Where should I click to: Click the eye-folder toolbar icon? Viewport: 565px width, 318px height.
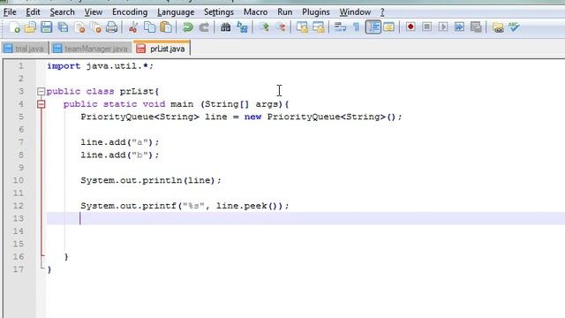pyautogui.click(x=498, y=27)
